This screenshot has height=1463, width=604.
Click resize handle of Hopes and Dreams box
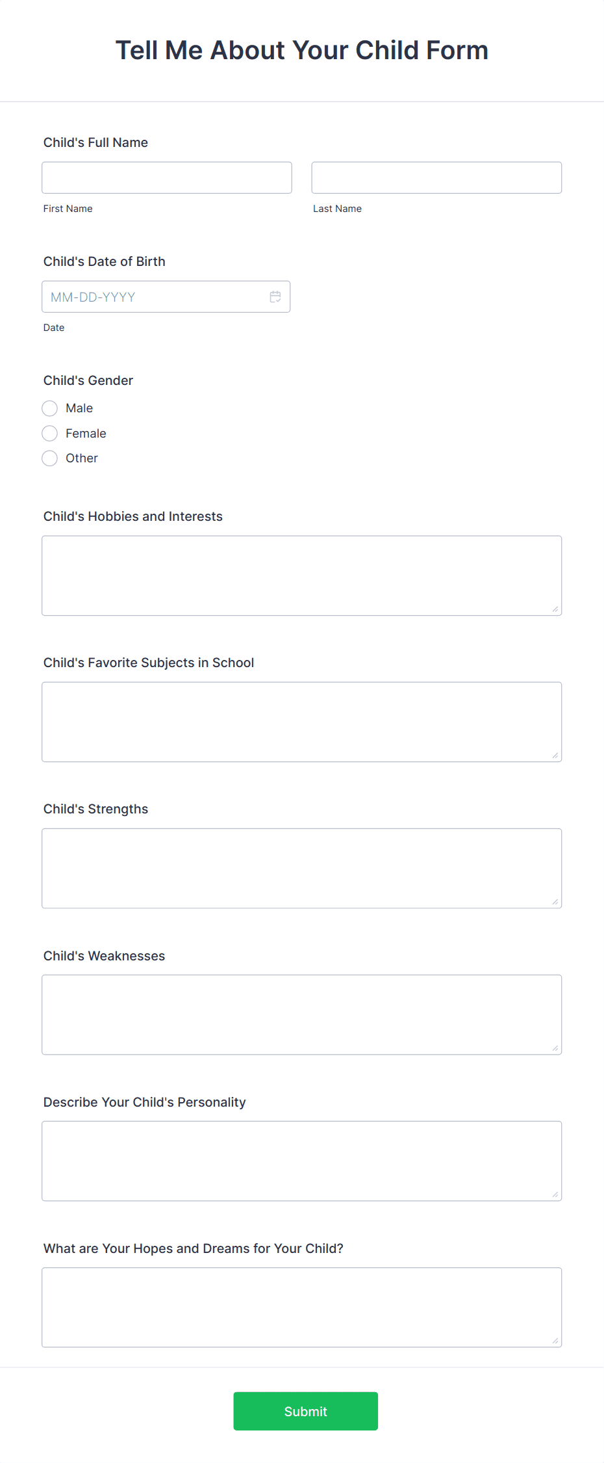pos(555,1341)
